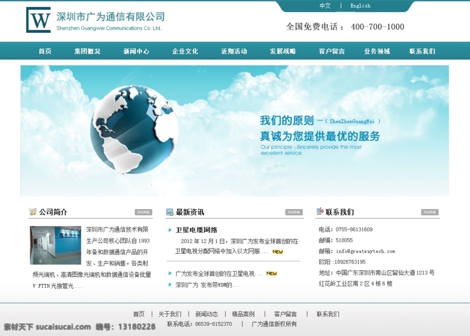Screen dimensions: 470x336
Task: Click arrow bullet beside 卫星电缆网络
Action: pyautogui.click(x=170, y=230)
